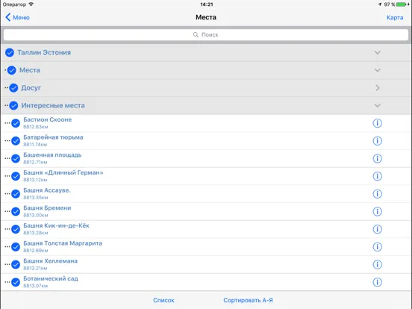Viewport: 412px width, 309px height.
Task: Deselect Башня «Длинный Герман» checkbox
Action: (16, 176)
